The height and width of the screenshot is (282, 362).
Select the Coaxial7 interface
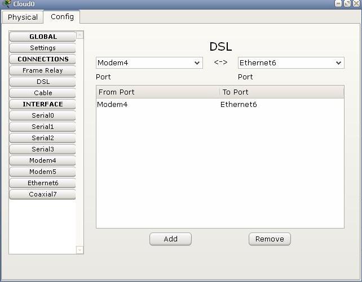(42, 194)
